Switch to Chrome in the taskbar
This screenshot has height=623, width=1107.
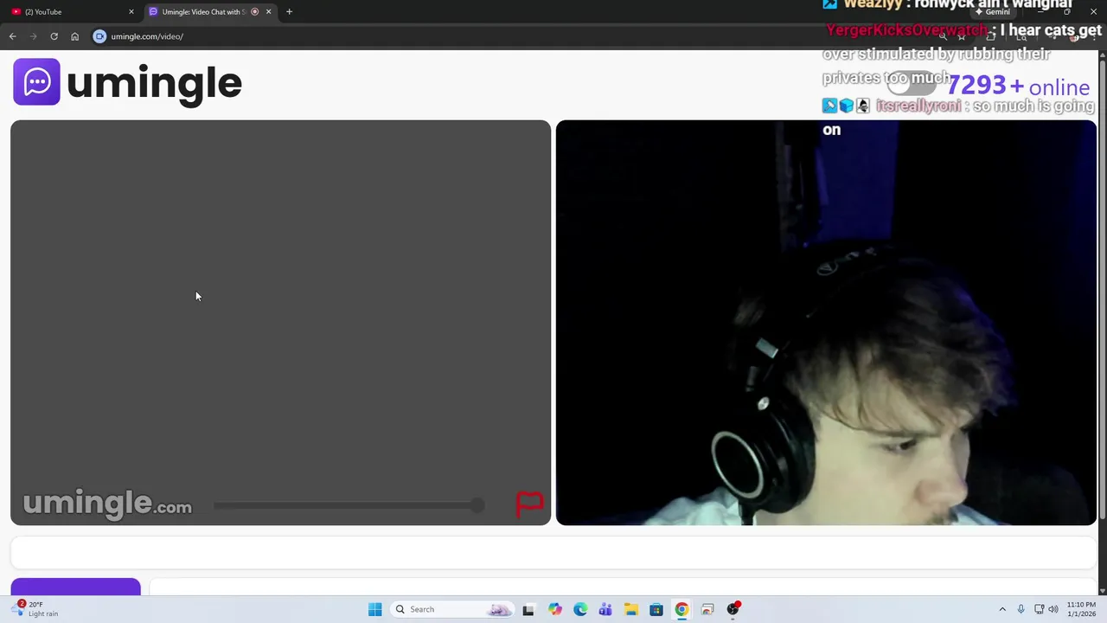tap(681, 609)
